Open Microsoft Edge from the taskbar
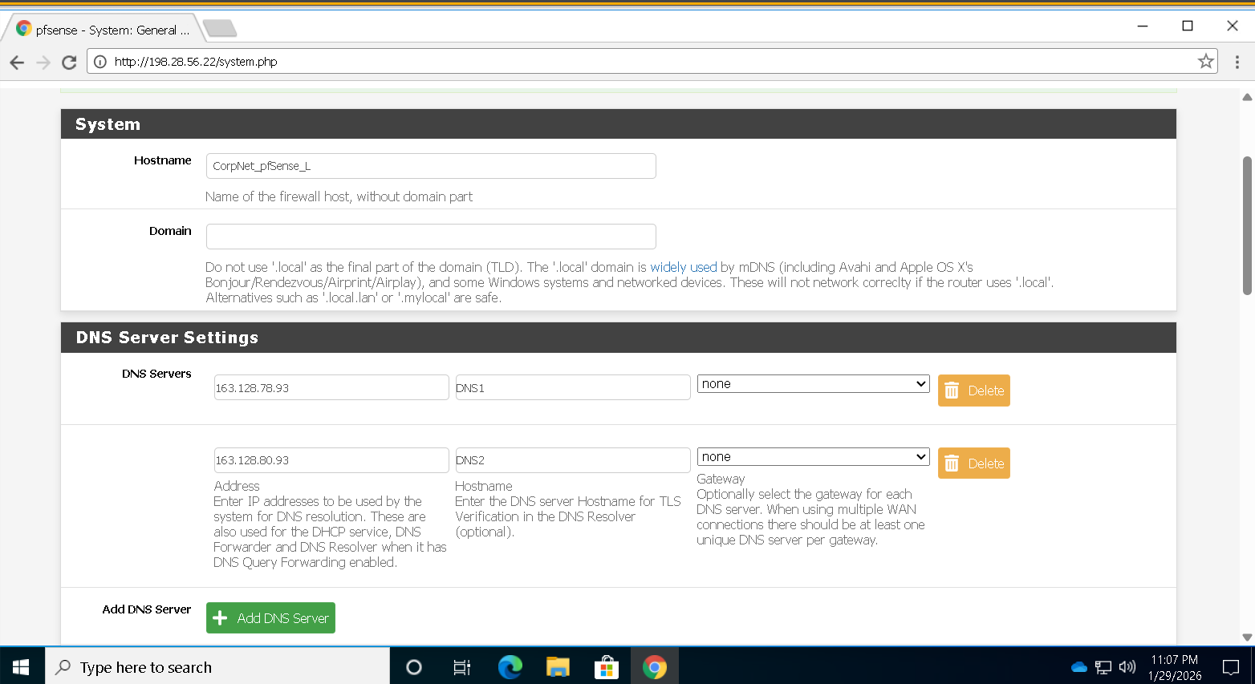This screenshot has height=684, width=1255. click(x=510, y=666)
